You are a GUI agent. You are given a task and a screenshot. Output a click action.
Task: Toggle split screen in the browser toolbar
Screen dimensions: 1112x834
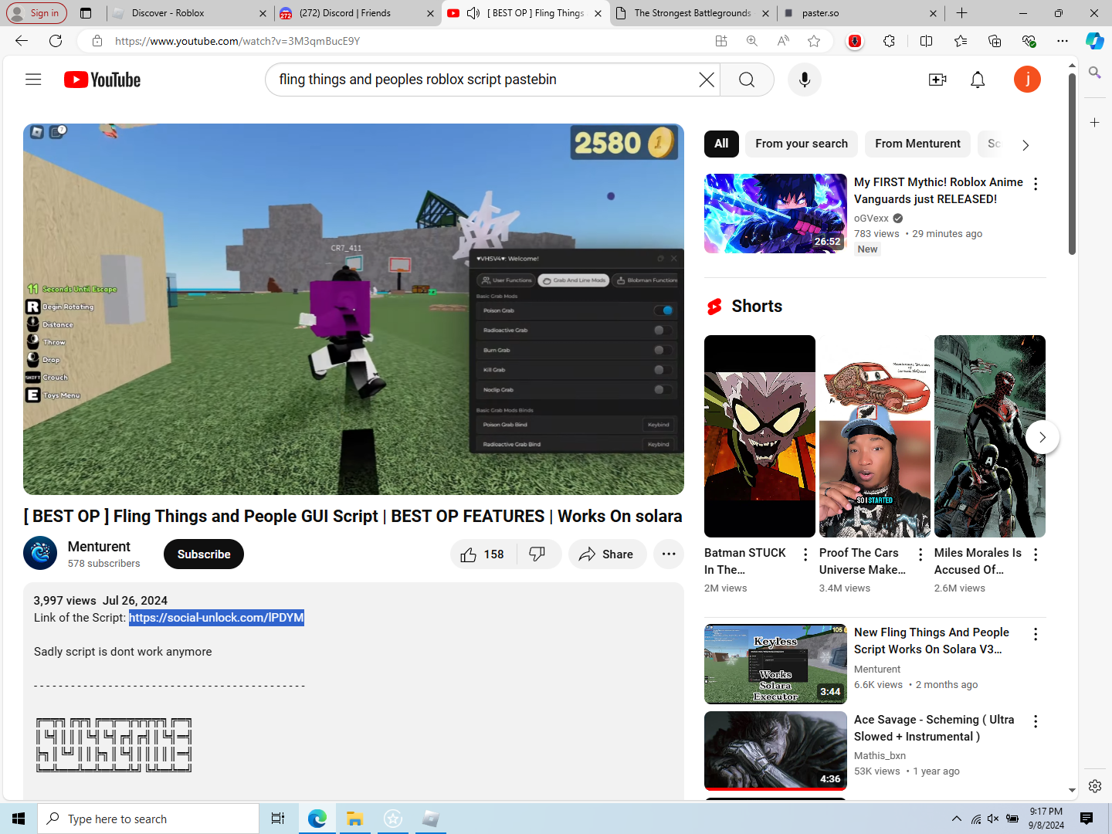point(927,41)
